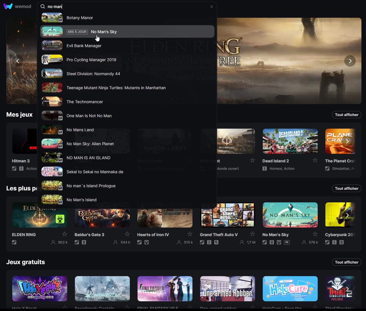366x311 pixels.
Task: Toggle favorite star for Grand Theft Auto V
Action: point(252,234)
